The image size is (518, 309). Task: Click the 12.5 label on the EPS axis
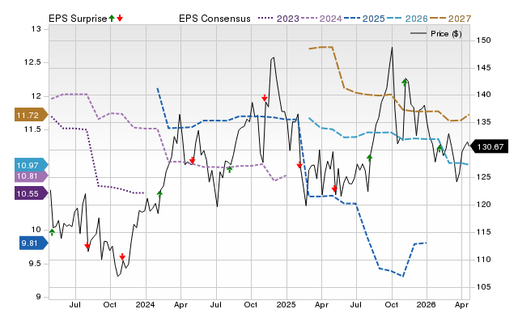32,62
